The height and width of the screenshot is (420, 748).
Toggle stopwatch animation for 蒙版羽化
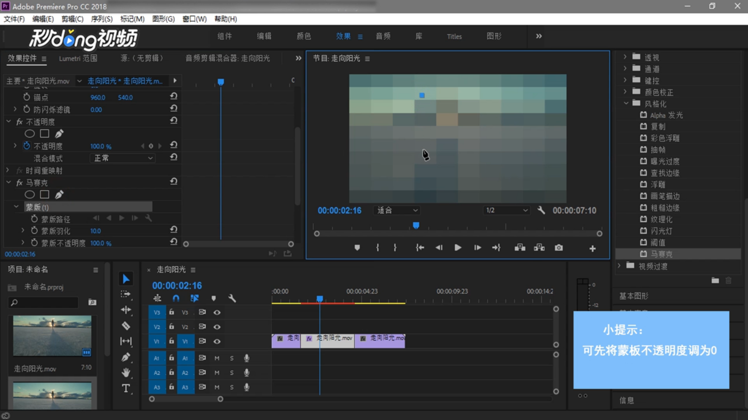[34, 231]
